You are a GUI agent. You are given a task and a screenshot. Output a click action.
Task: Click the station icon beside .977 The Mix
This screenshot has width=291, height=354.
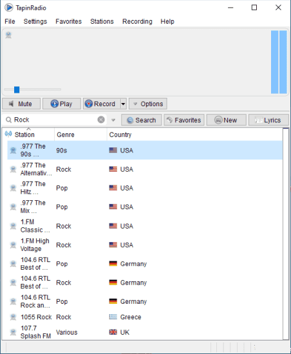13,207
